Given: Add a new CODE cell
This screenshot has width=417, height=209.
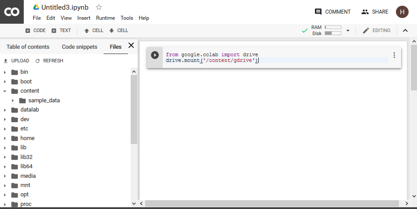Looking at the screenshot, I should (35, 31).
